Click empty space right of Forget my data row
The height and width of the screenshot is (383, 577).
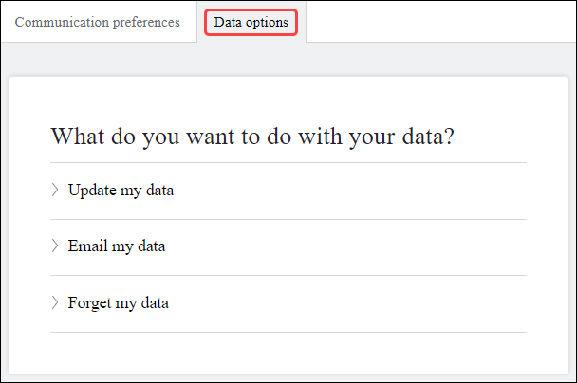(x=380, y=303)
